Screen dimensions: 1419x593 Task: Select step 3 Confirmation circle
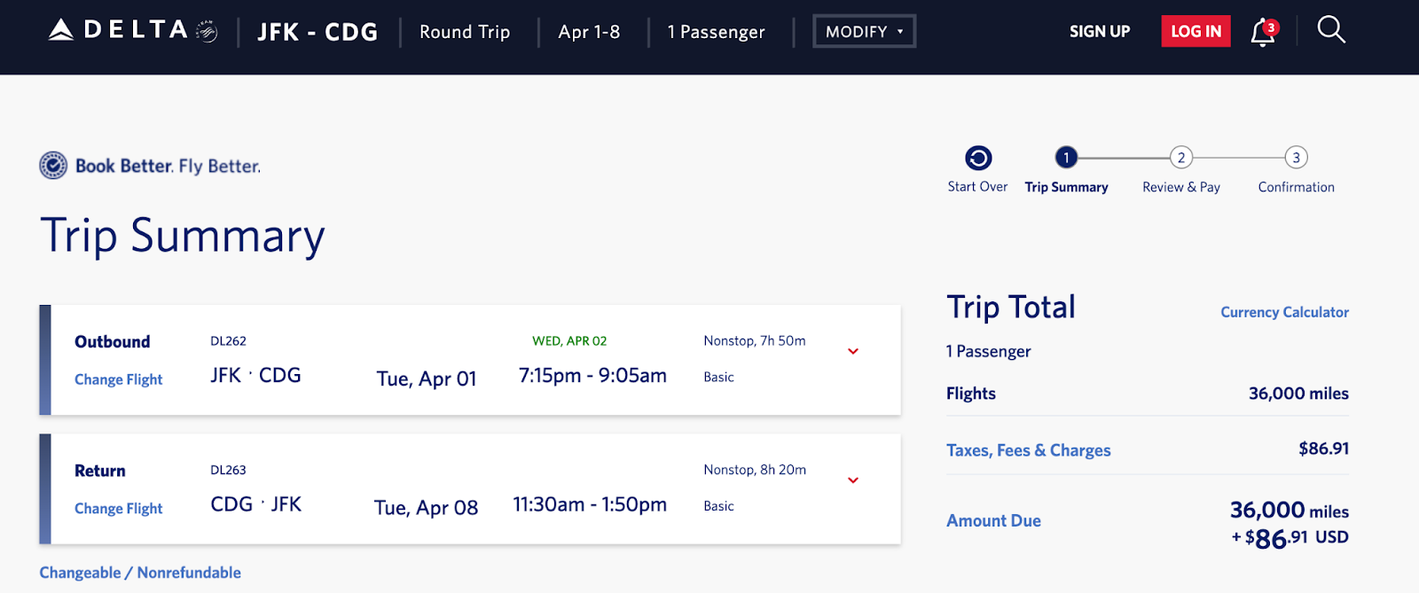[1296, 158]
